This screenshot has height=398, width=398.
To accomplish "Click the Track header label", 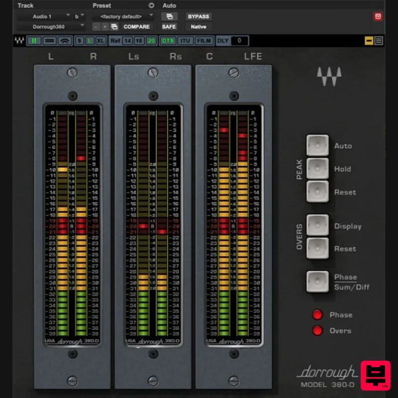I will click(x=26, y=5).
